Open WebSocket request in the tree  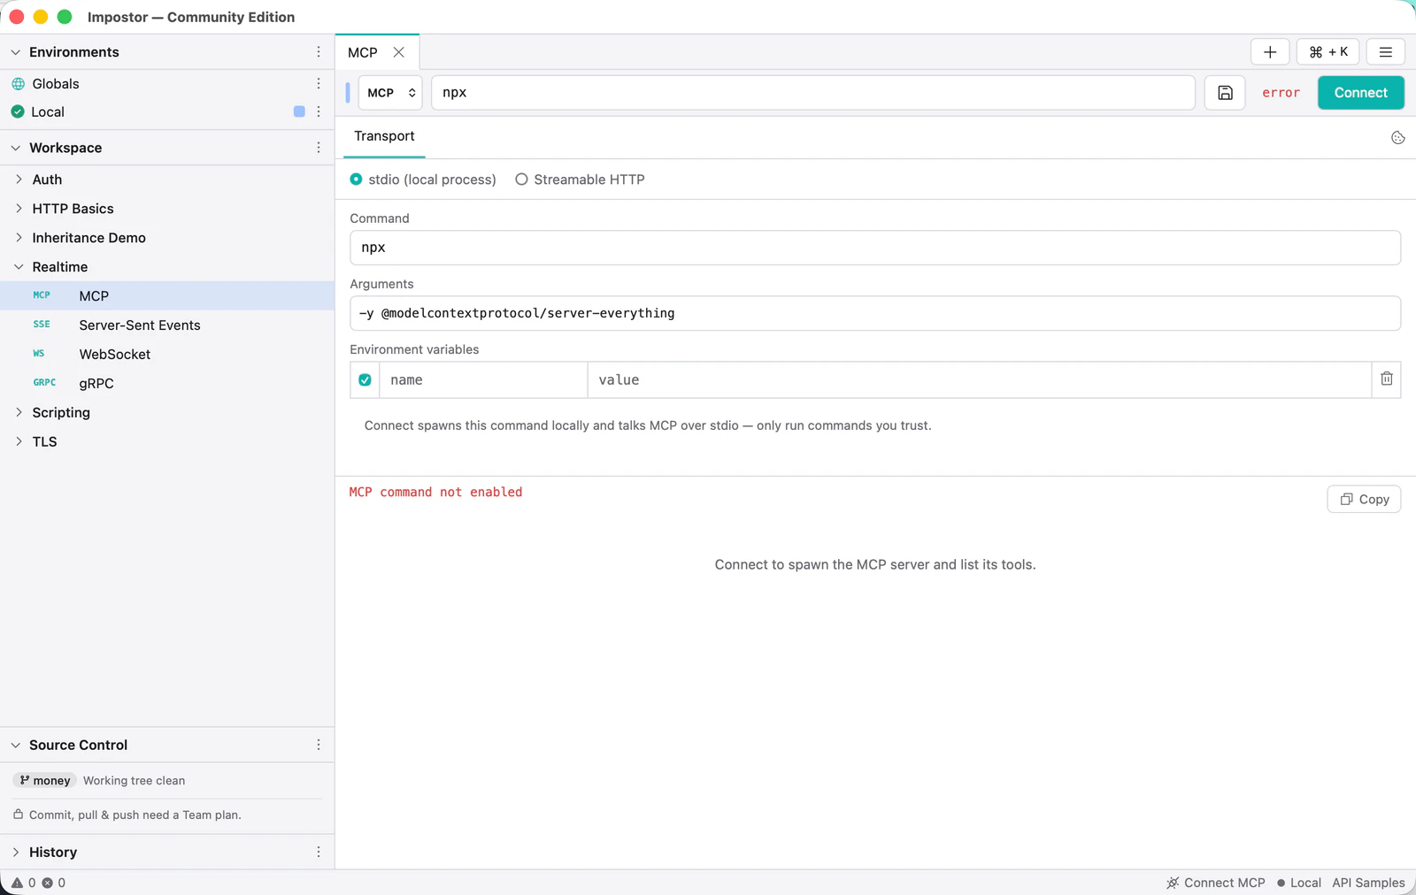click(167, 354)
